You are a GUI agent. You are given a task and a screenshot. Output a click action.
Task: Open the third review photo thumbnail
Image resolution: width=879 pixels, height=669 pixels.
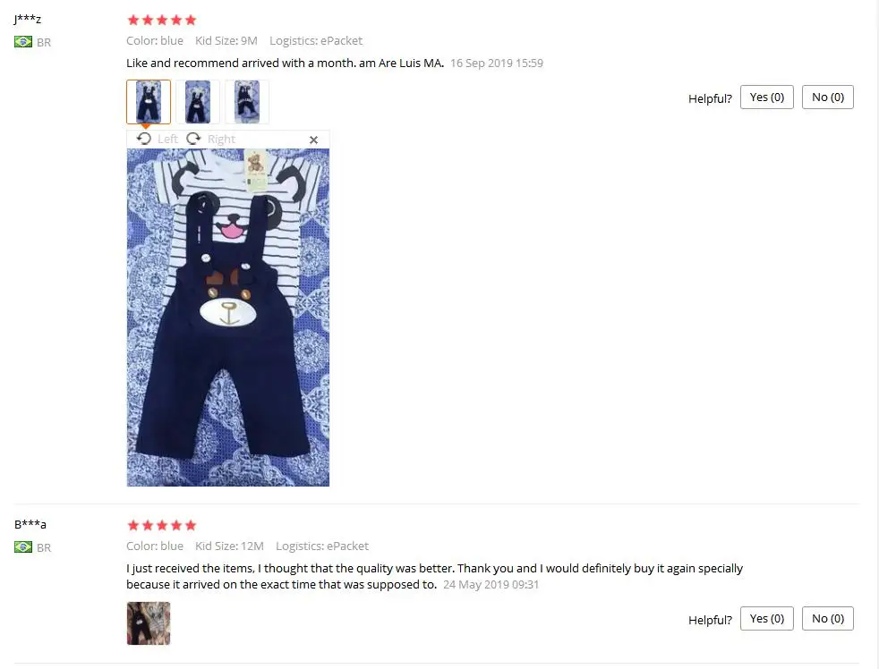[x=247, y=101]
